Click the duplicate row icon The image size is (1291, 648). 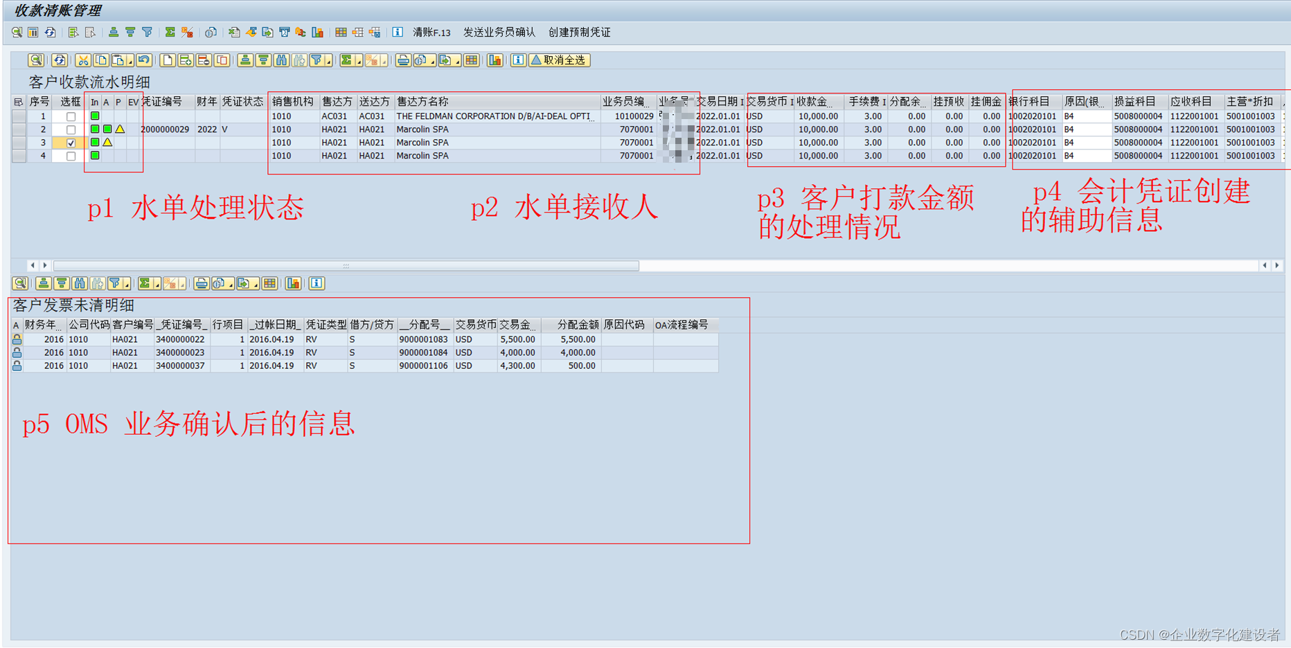tap(222, 60)
